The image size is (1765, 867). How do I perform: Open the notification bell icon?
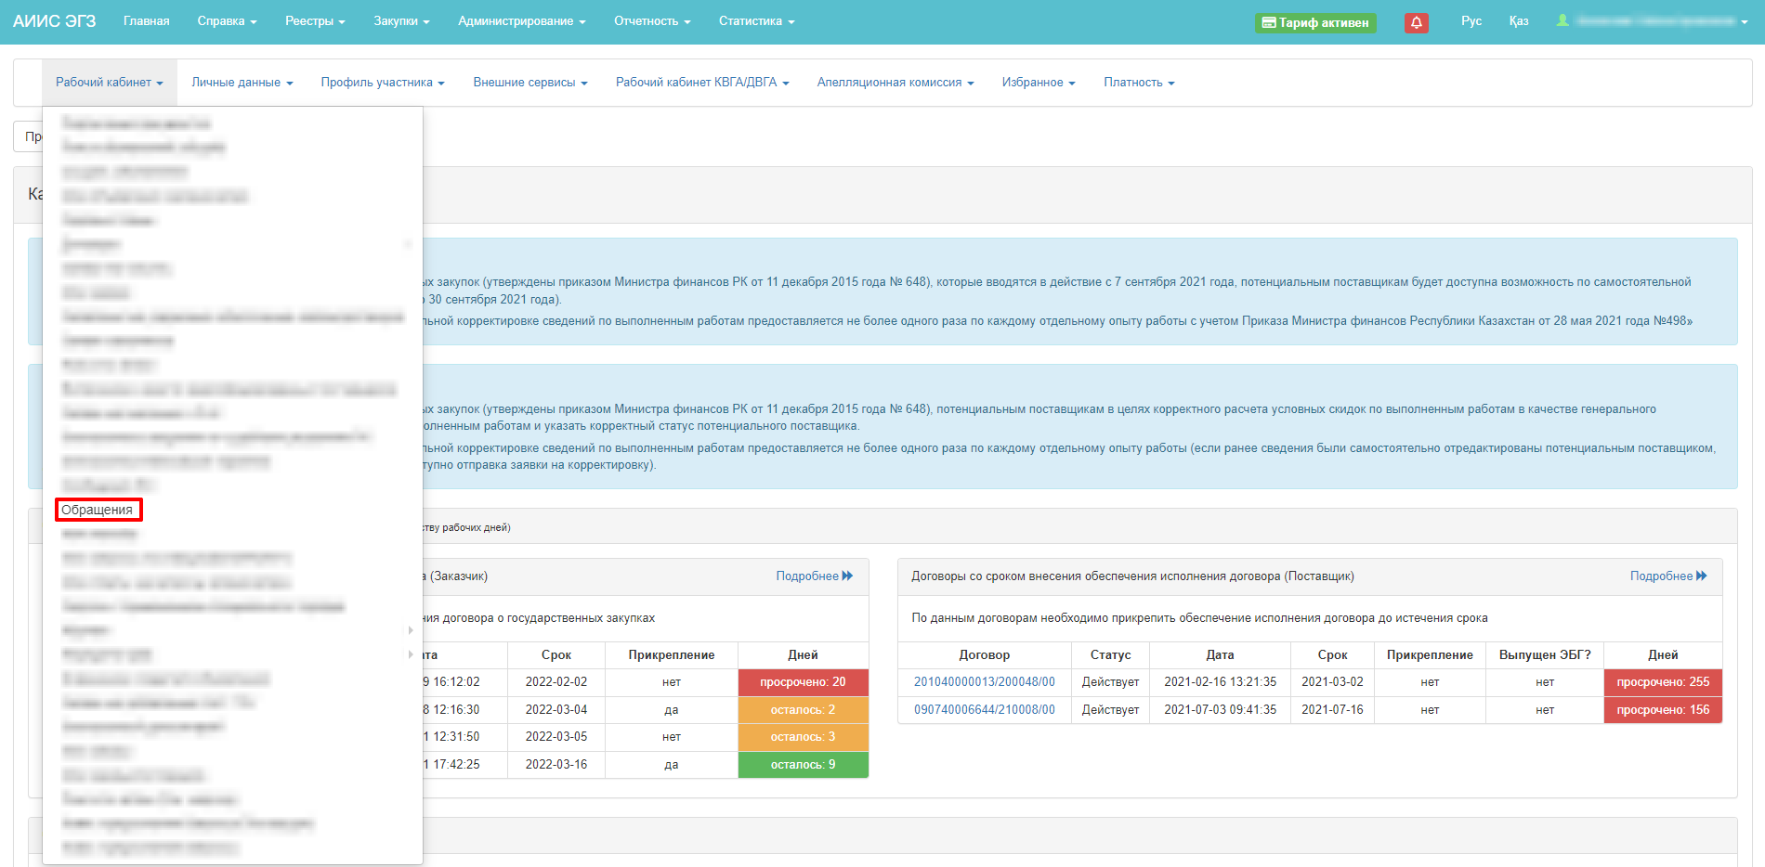click(x=1416, y=22)
